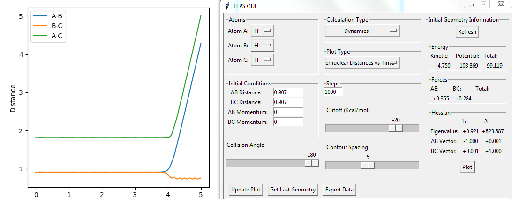Focus the AB Distance input field
Image resolution: width=512 pixels, height=199 pixels.
(288, 92)
